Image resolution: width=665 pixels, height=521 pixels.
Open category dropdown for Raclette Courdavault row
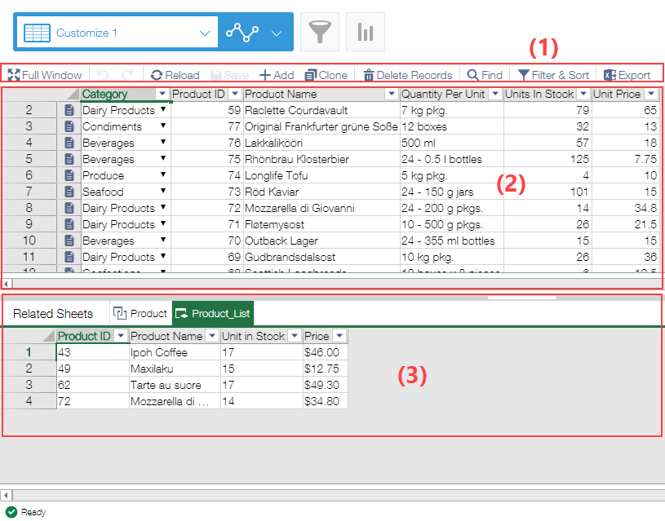click(163, 109)
